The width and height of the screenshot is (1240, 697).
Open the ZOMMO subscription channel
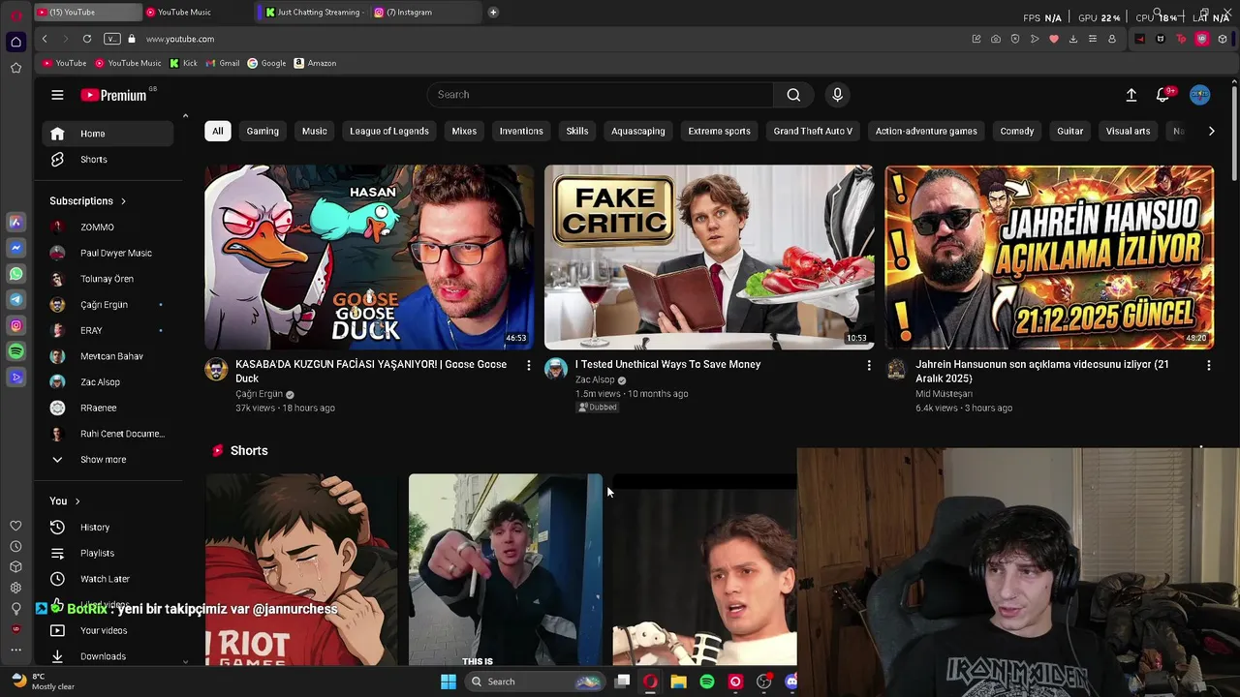tap(108, 227)
